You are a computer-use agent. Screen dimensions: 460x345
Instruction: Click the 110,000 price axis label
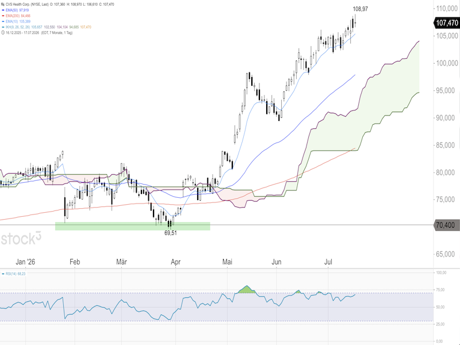(x=447, y=9)
